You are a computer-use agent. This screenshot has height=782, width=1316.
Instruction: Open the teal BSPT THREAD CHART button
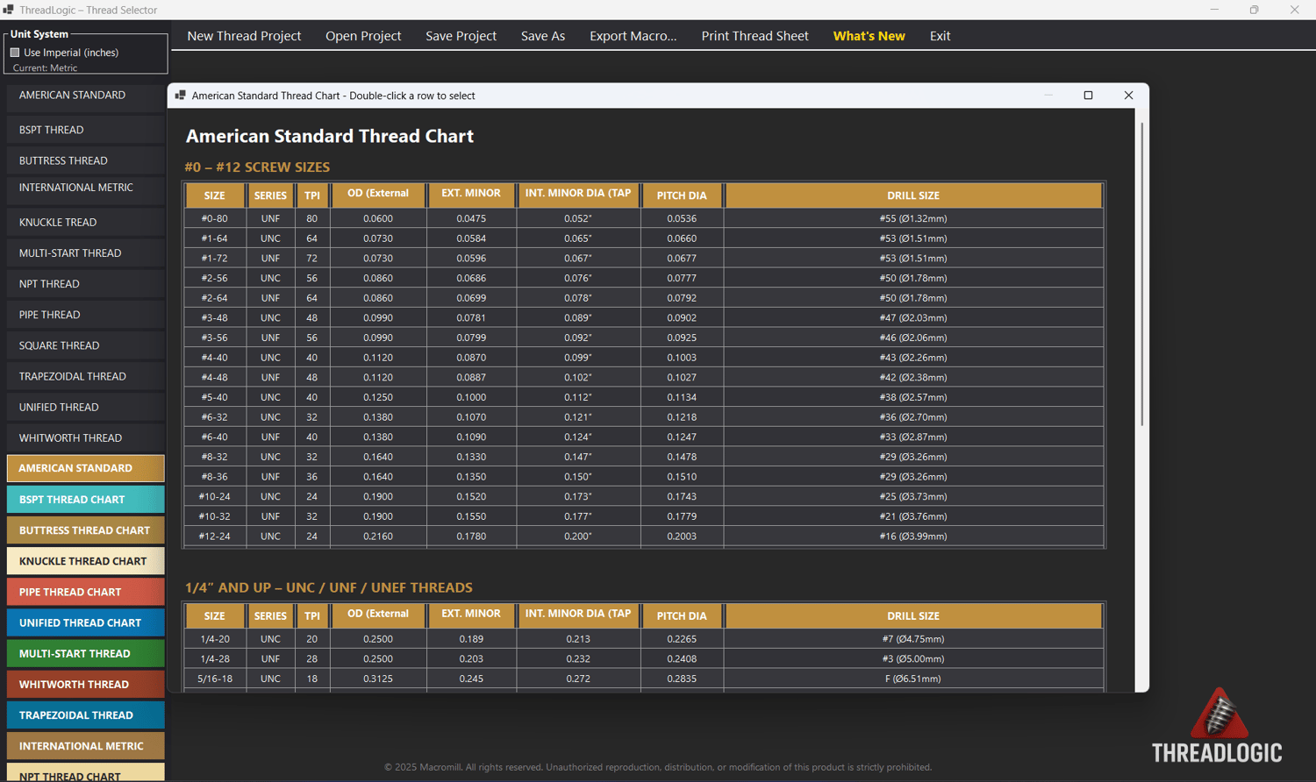pos(86,499)
